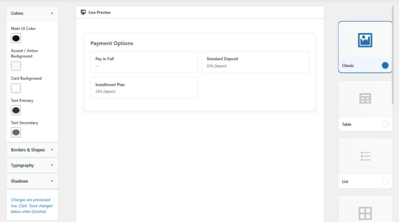Open Text Secondary color swatch
The image size is (399, 222).
[x=16, y=132]
